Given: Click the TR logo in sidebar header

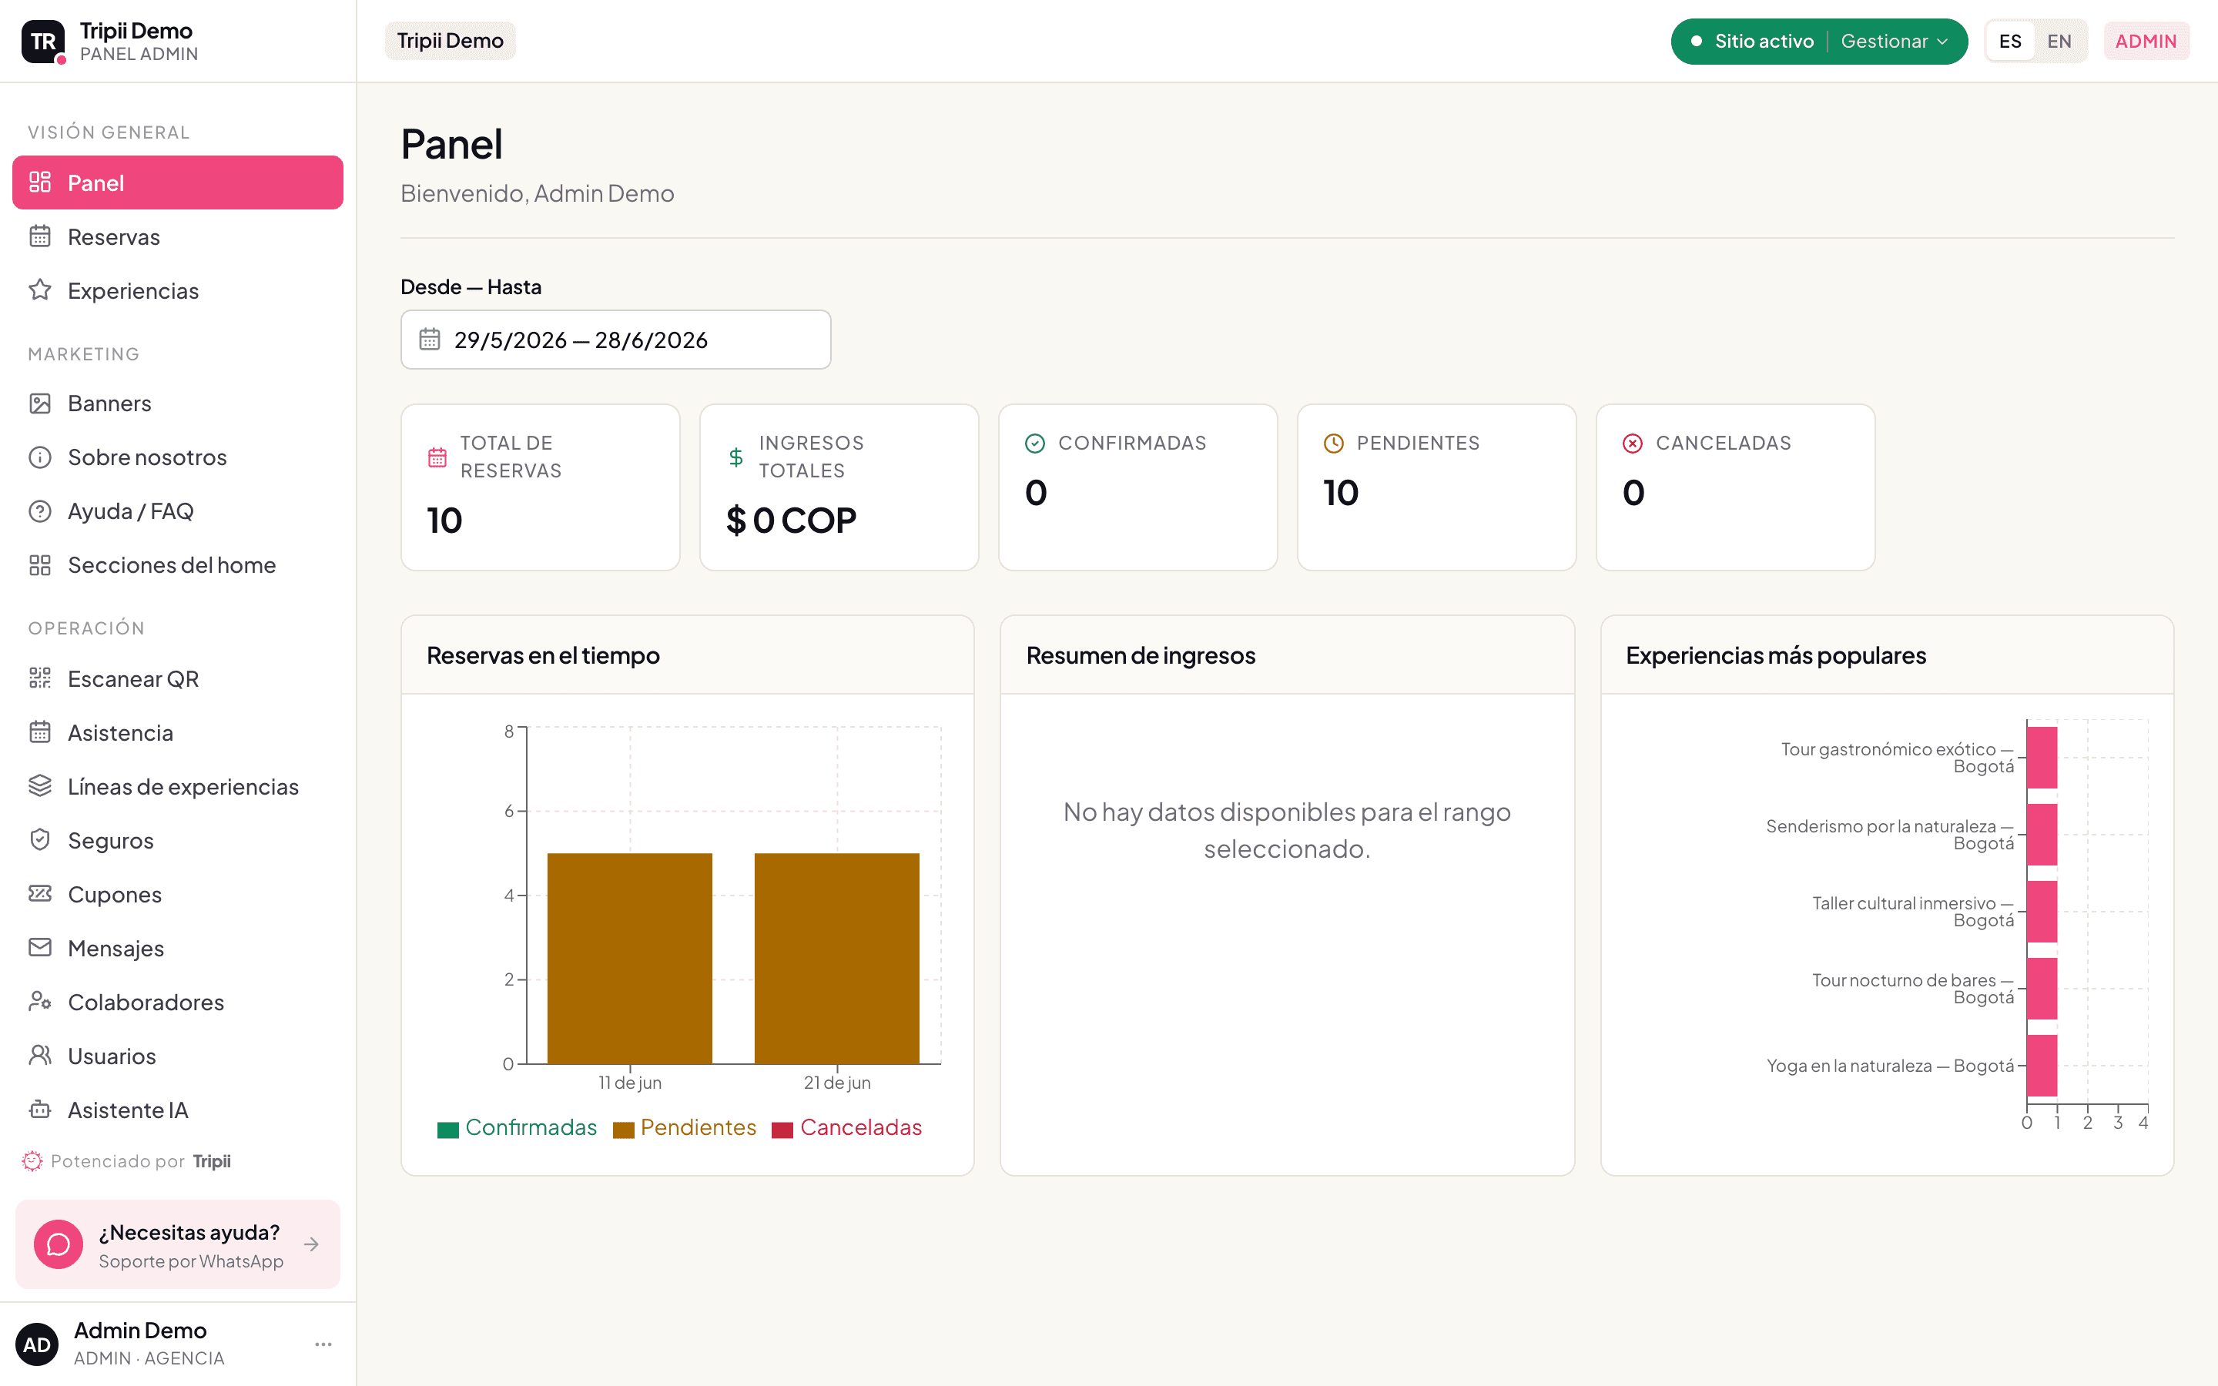Looking at the screenshot, I should [43, 42].
